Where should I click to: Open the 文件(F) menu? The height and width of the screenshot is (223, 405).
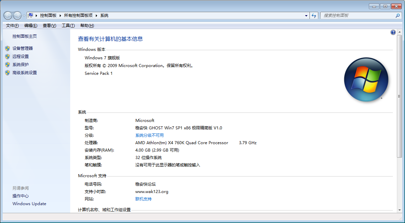[x=12, y=26]
